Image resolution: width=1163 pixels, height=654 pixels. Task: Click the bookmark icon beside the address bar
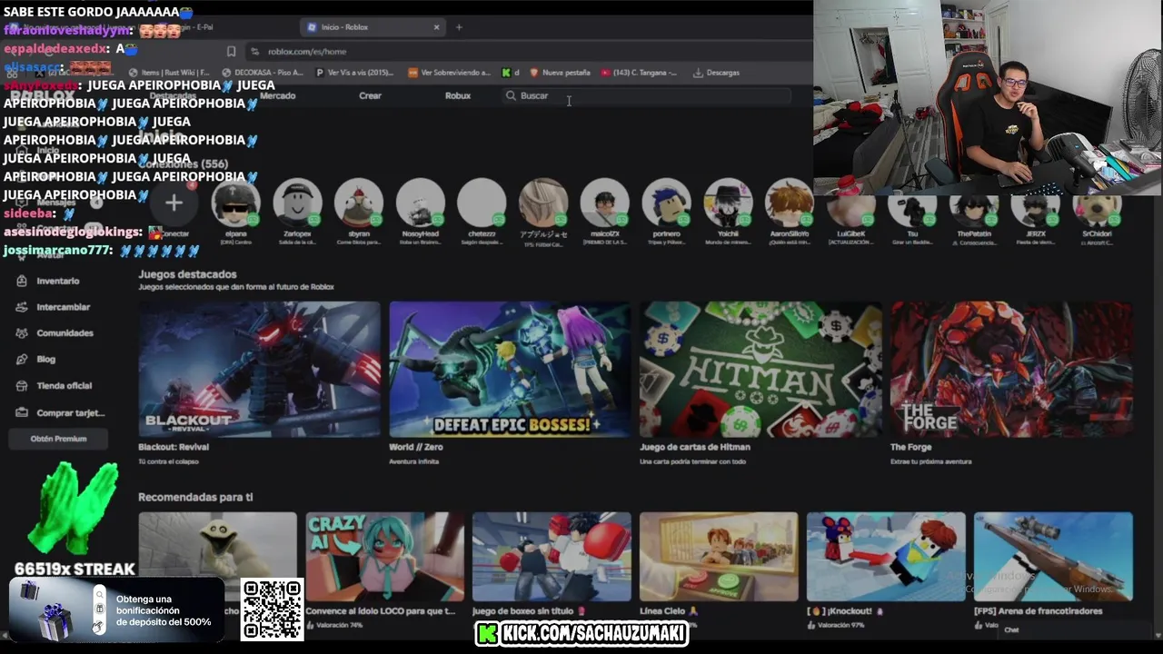coord(231,52)
